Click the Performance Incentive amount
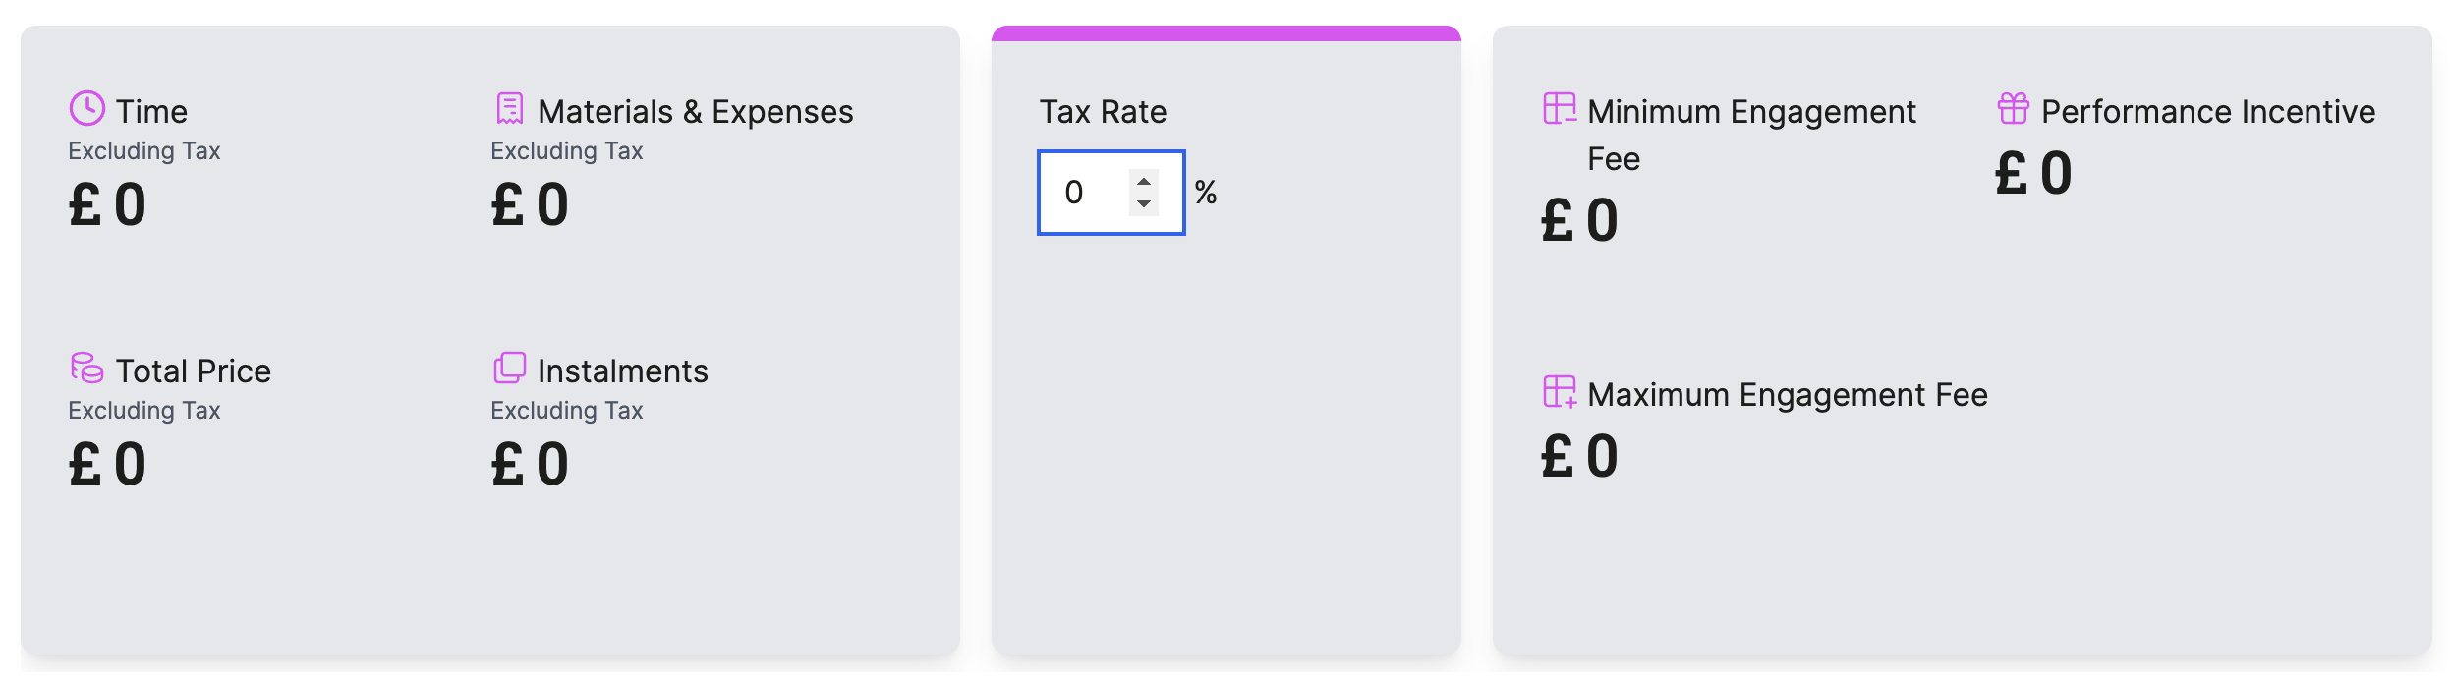Image resolution: width=2451 pixels, height=684 pixels. [x=2034, y=174]
